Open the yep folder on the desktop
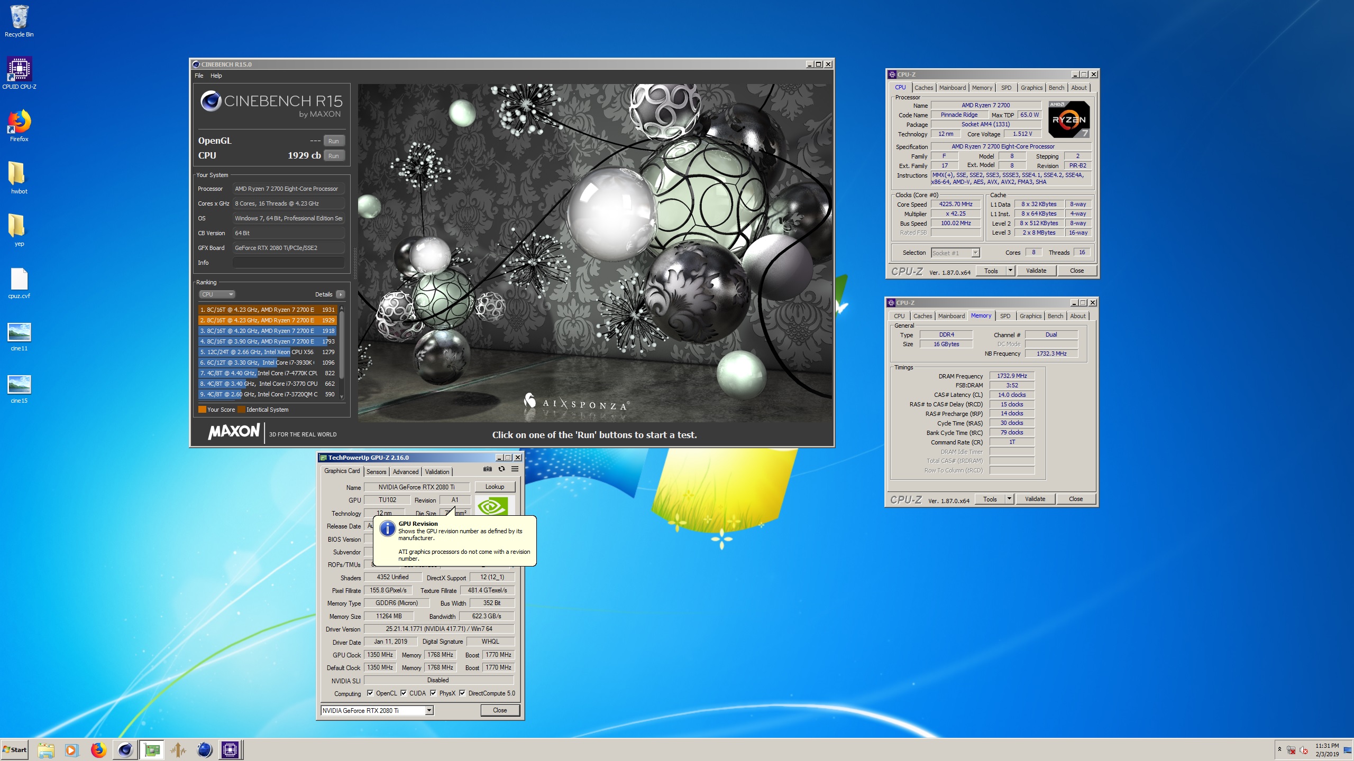The width and height of the screenshot is (1354, 761). (19, 230)
